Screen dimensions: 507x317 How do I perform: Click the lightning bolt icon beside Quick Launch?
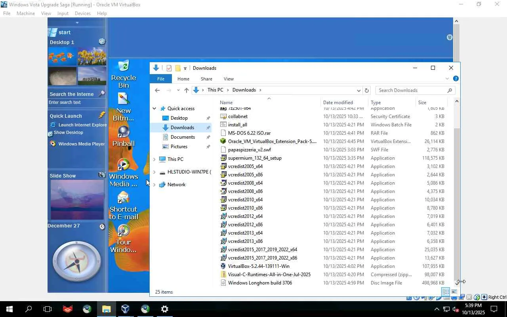pyautogui.click(x=102, y=115)
